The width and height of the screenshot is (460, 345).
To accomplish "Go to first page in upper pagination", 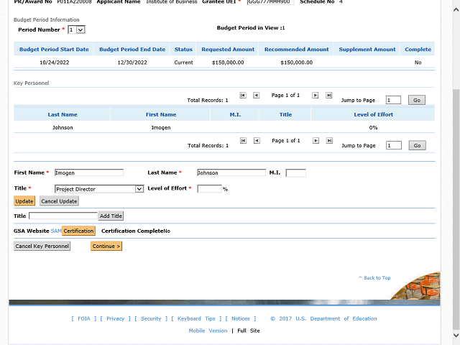I will pyautogui.click(x=243, y=96).
